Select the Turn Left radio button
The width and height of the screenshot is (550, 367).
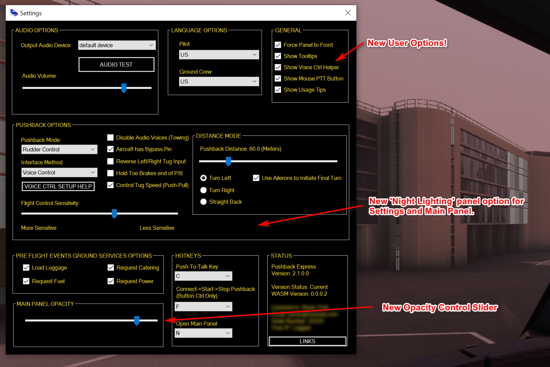pyautogui.click(x=203, y=178)
